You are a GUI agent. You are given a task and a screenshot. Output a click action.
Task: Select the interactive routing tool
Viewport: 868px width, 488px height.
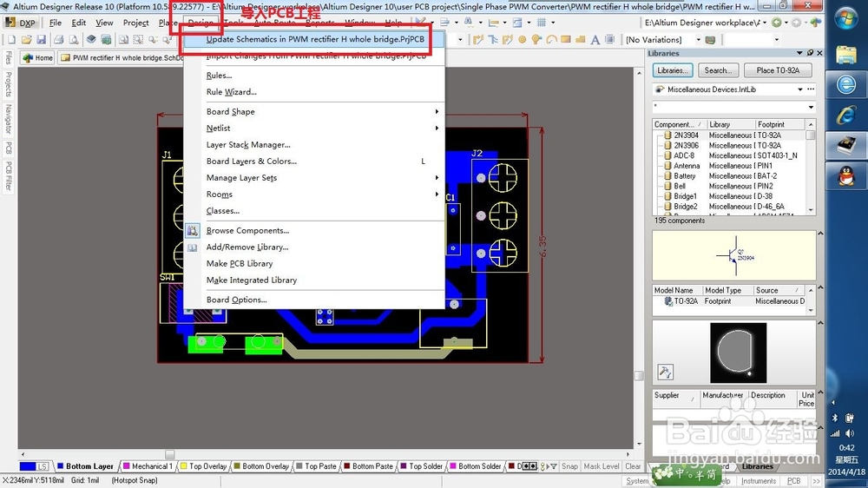[477, 40]
